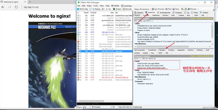Screen dimensions: 218x110
Task: Click the game.jpg image on nginx page
Action: click(53, 65)
